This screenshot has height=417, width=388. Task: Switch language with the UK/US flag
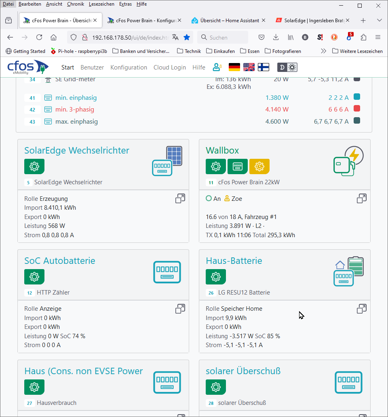coord(249,67)
